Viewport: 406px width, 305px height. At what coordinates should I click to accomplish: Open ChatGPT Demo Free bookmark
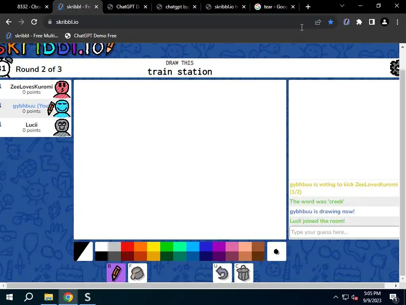click(x=91, y=35)
